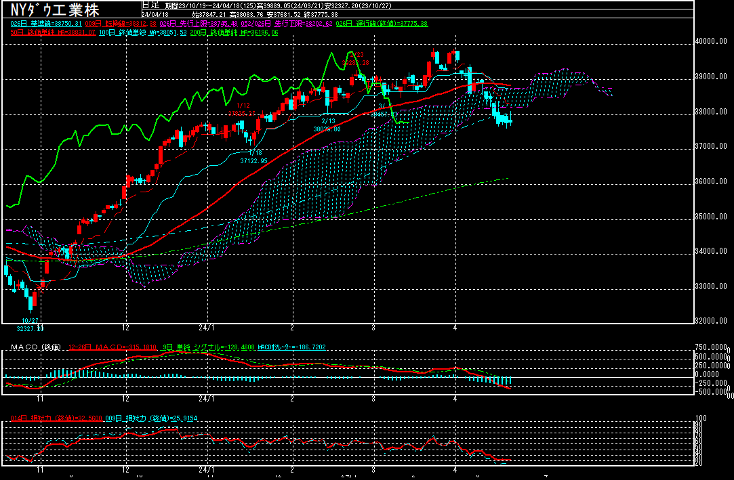Click month 12 on main chart axis
734x480 pixels.
(125, 328)
